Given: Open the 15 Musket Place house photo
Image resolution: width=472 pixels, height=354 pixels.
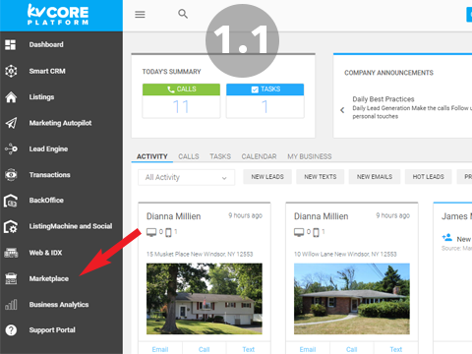Looking at the screenshot, I should [205, 299].
